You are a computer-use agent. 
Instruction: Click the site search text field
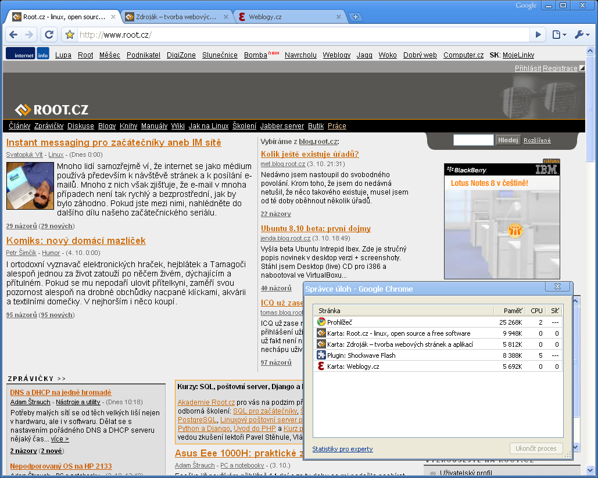point(473,140)
